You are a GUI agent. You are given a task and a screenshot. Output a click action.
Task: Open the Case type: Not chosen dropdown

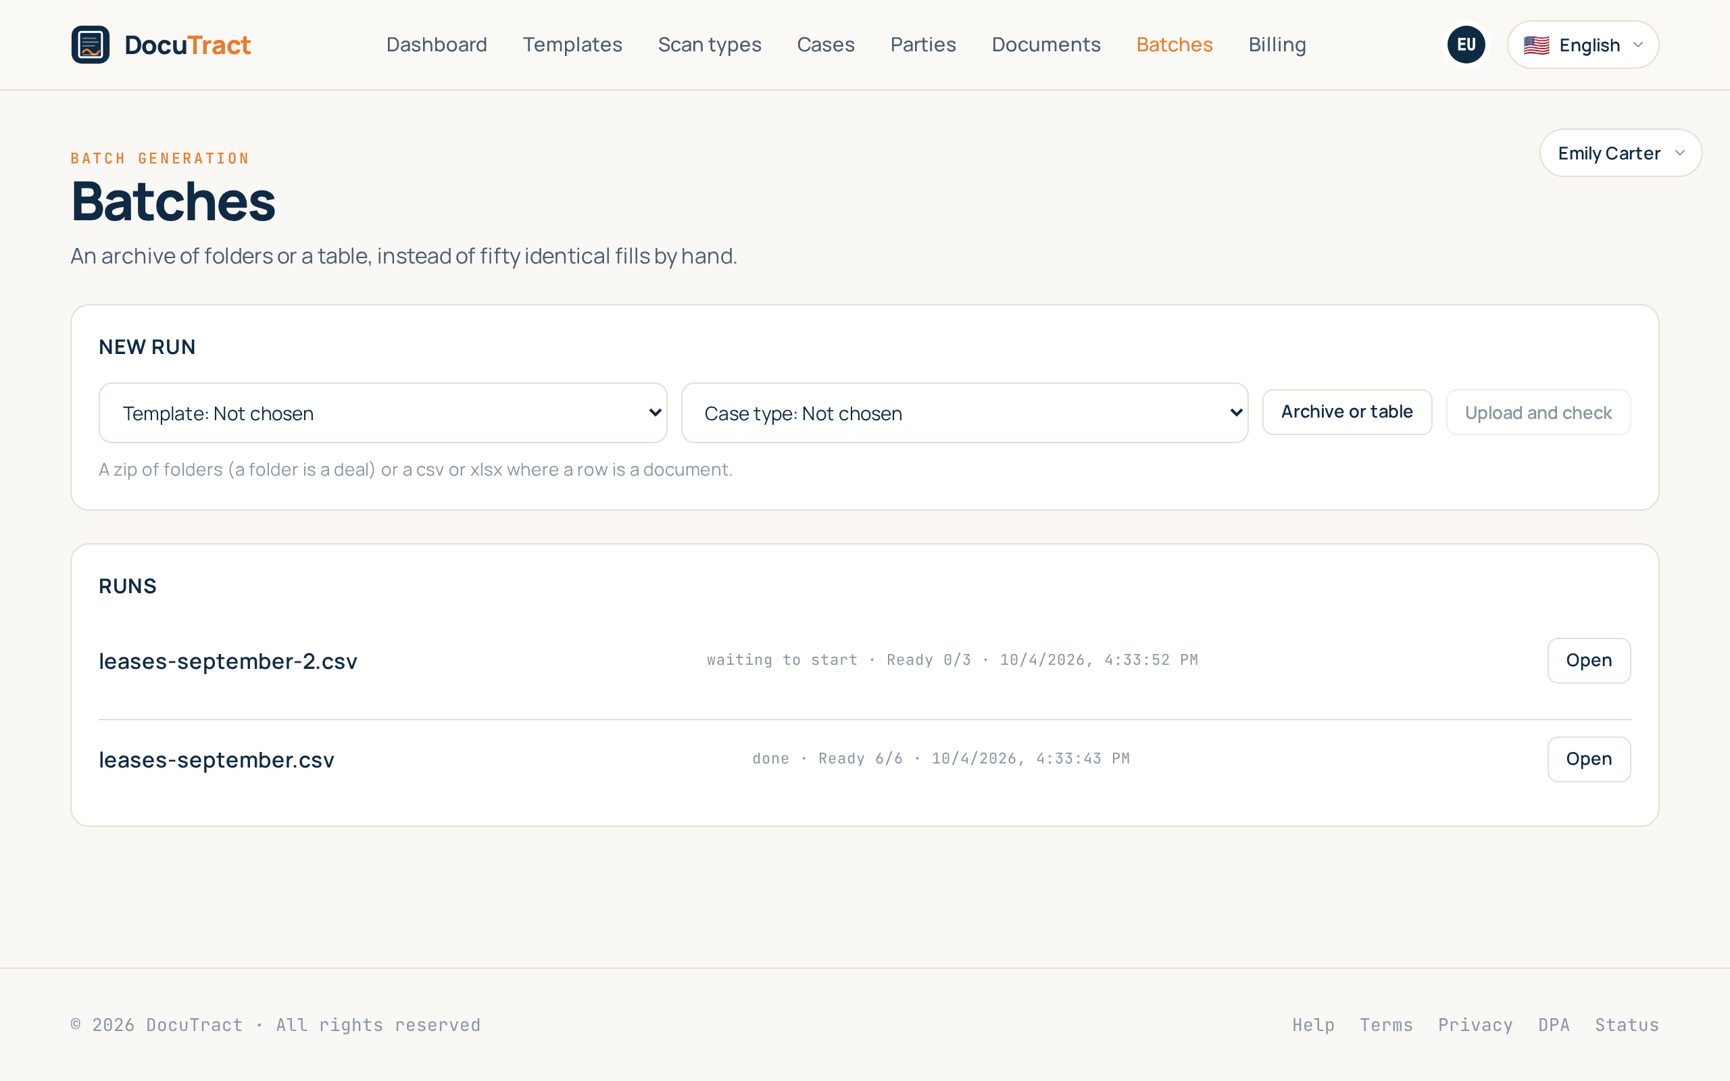(x=964, y=413)
